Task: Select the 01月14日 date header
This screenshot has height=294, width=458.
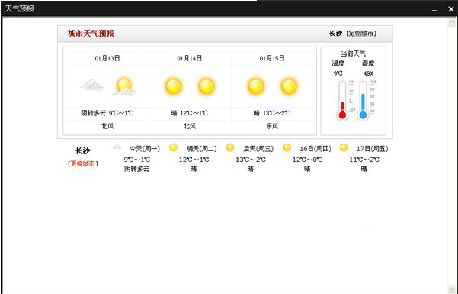Action: [x=190, y=58]
